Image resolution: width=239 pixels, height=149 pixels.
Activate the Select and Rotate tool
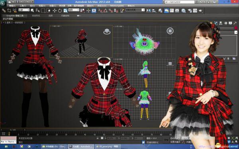pyautogui.click(x=60, y=10)
